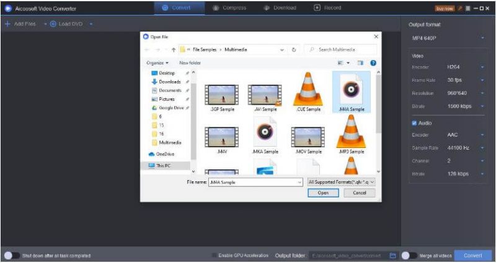The width and height of the screenshot is (496, 263).
Task: Open the view options dropdown arrow
Action: 348,63
